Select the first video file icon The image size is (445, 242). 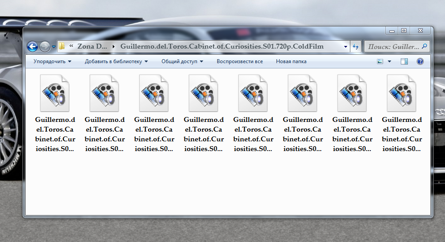(x=55, y=93)
